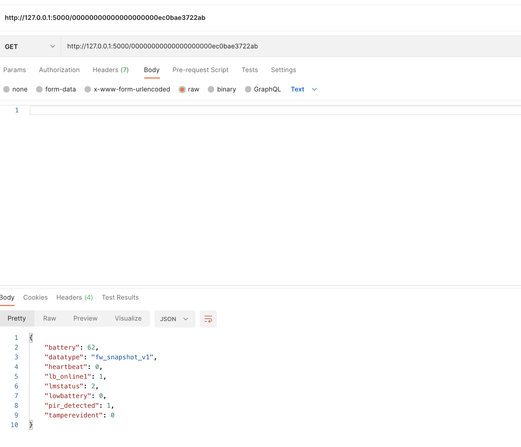The image size is (521, 447).
Task: Switch to the Params tab
Action: click(x=15, y=70)
